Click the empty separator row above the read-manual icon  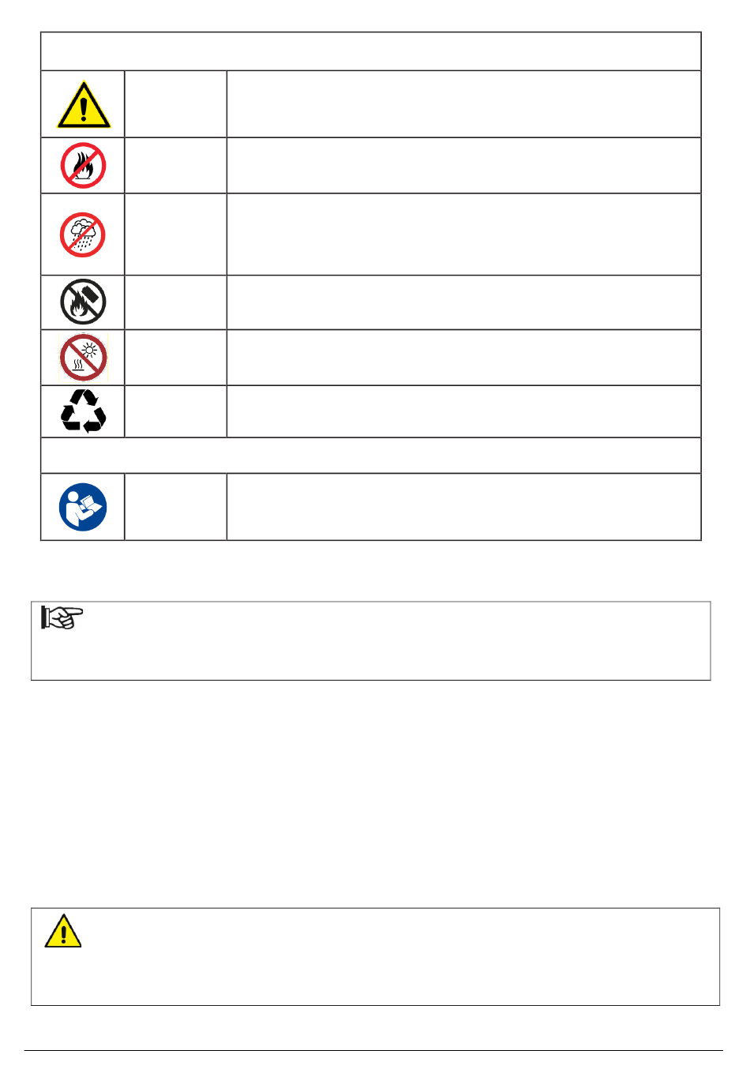point(371,456)
